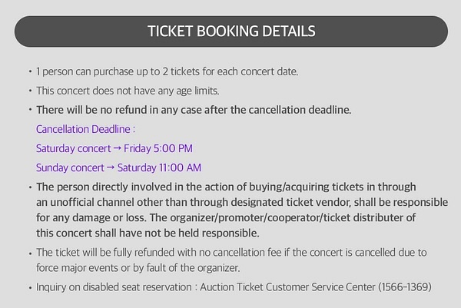The width and height of the screenshot is (461, 308).
Task: Click the unofficial channel responsibility paragraph
Action: coord(242,210)
